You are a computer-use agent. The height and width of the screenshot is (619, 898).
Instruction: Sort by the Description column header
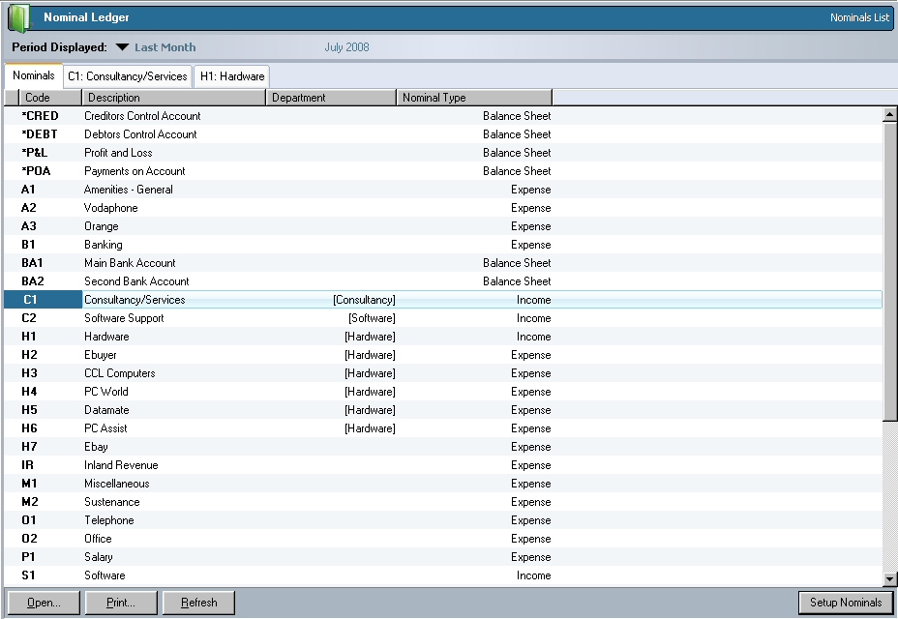pos(173,98)
